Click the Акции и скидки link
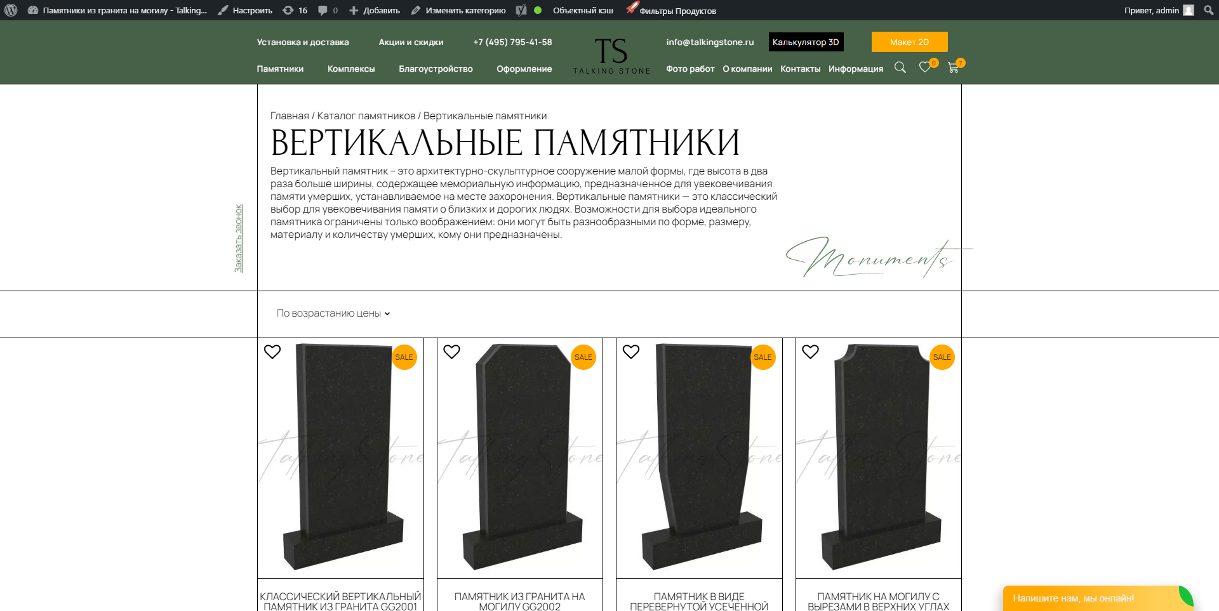The image size is (1219, 611). pyautogui.click(x=411, y=42)
